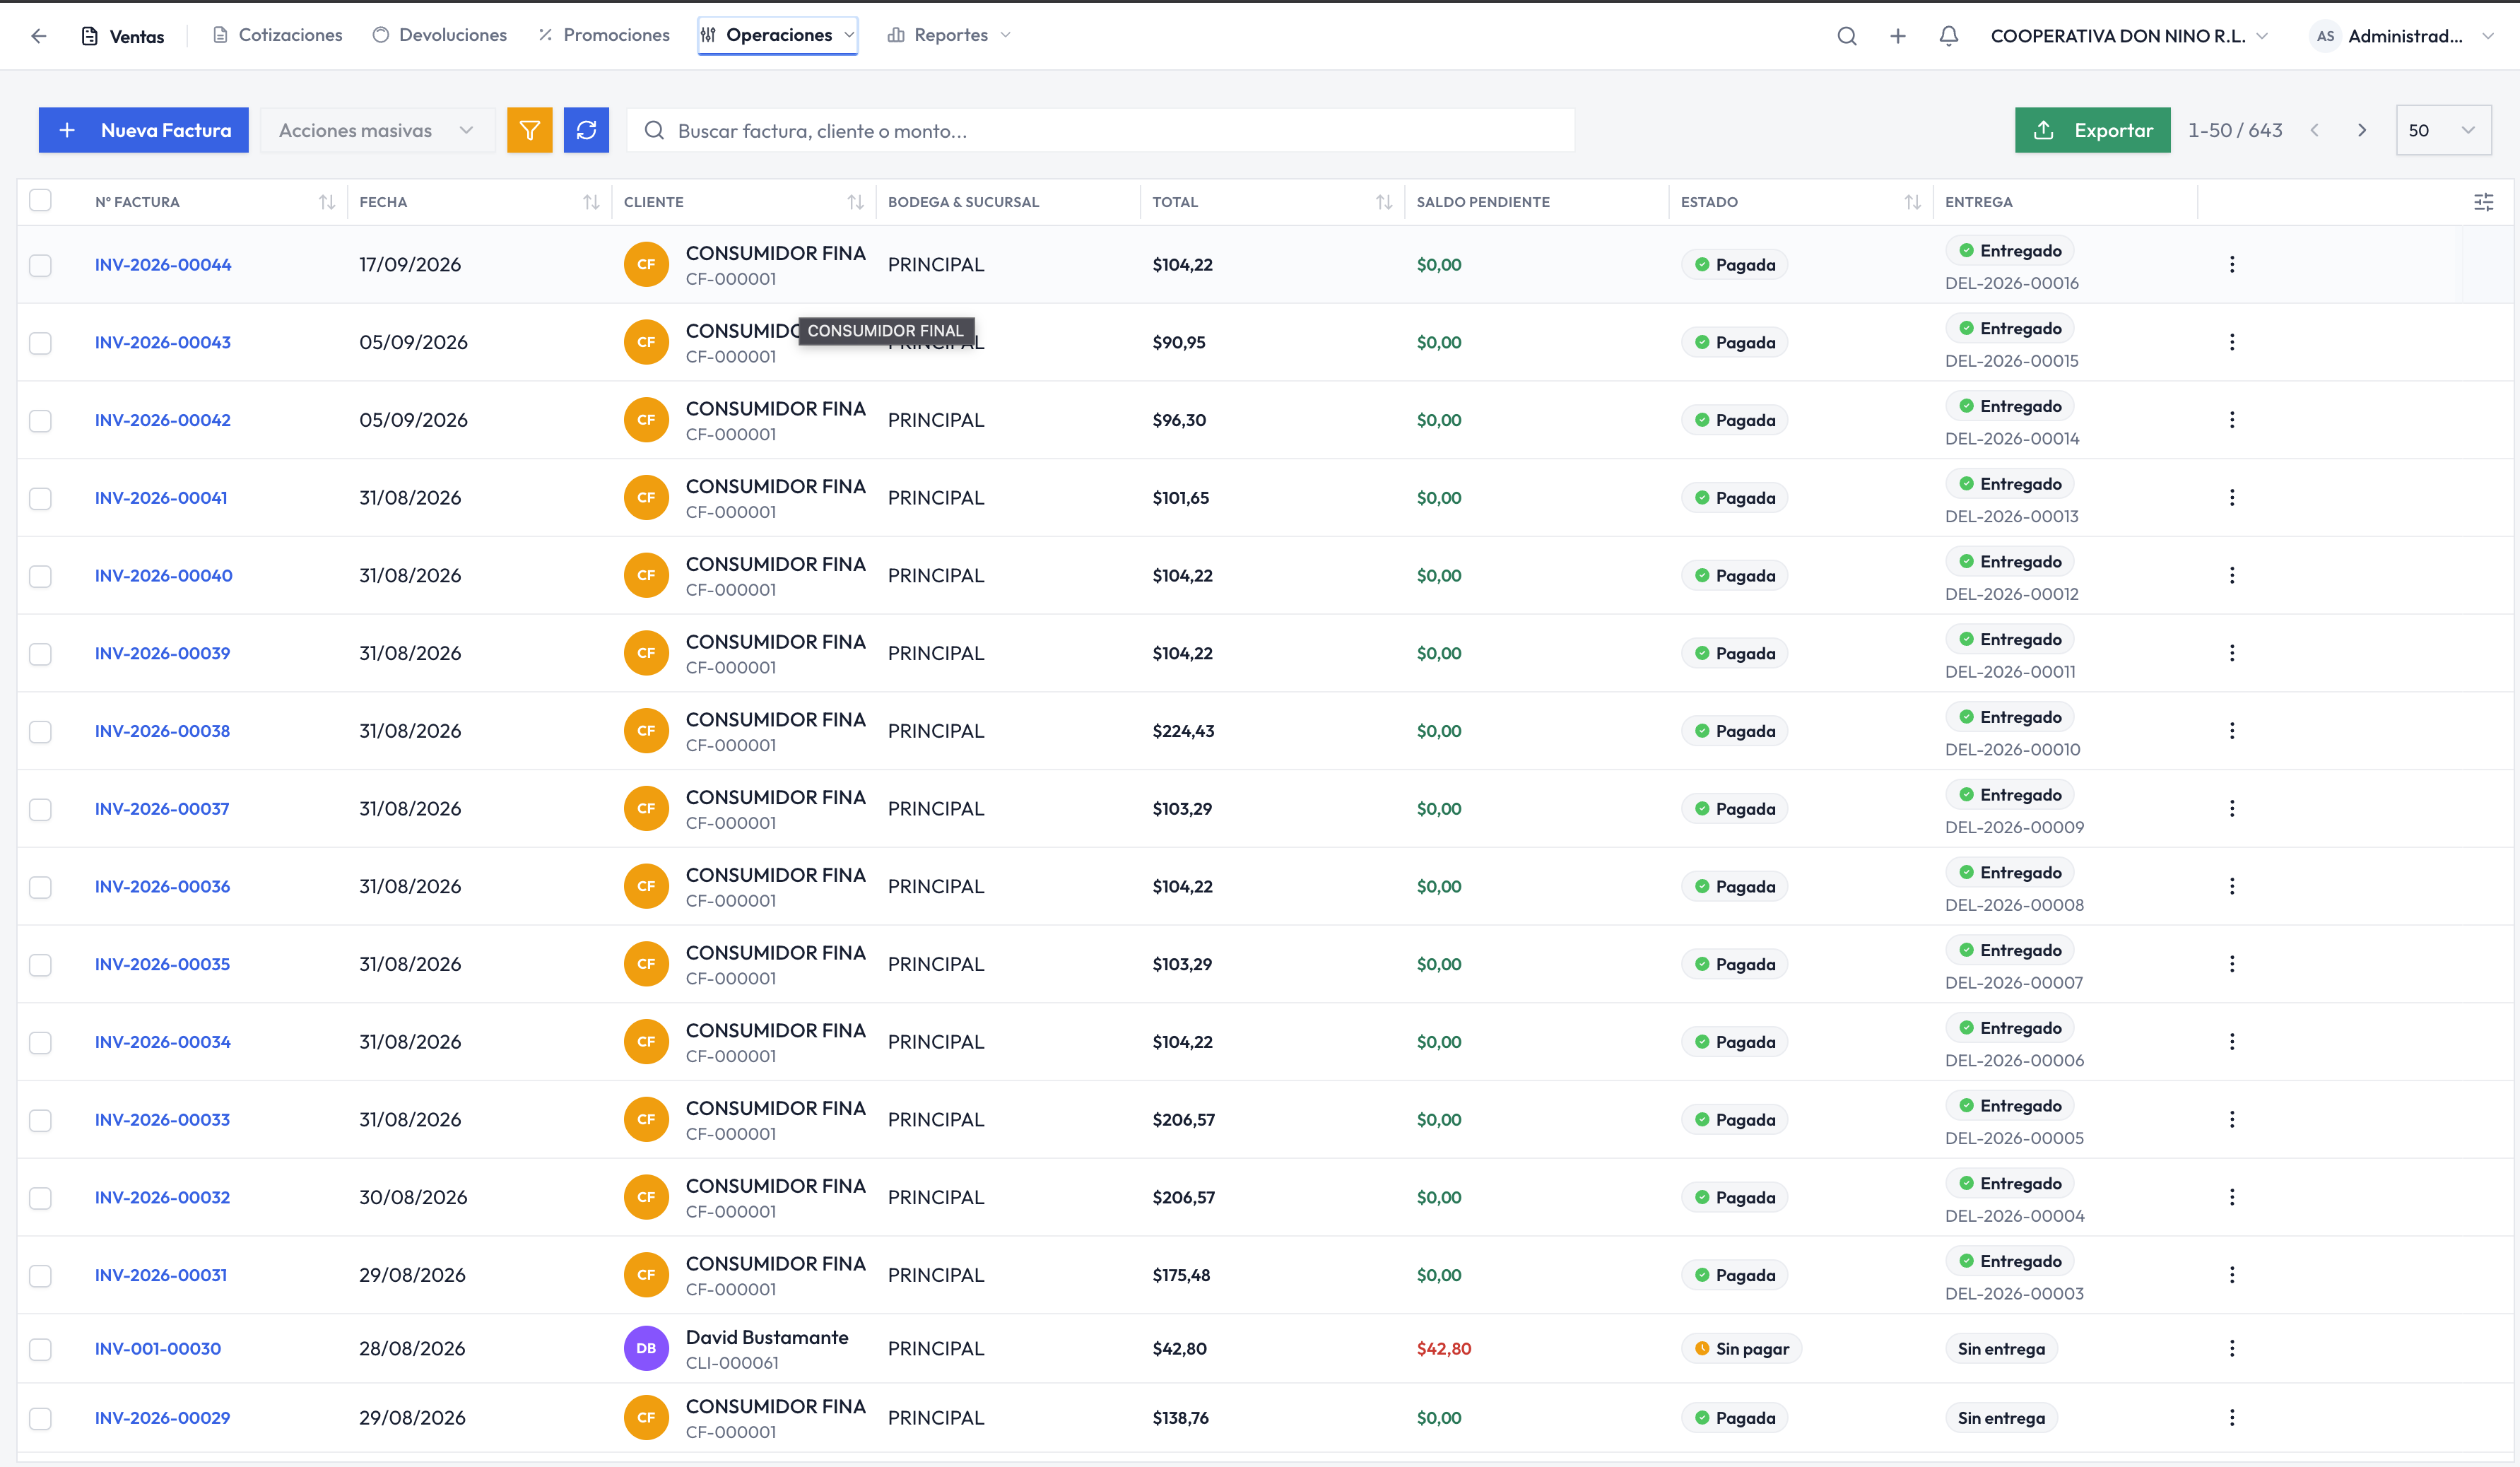Open the notifications bell icon
The height and width of the screenshot is (1467, 2520).
1948,36
